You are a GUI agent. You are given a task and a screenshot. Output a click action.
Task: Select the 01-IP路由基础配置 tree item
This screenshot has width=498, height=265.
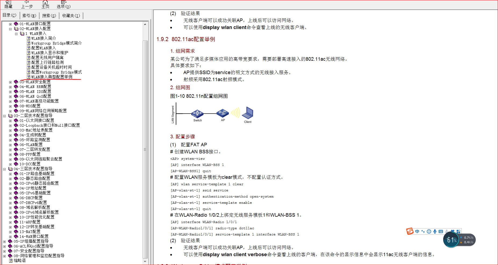point(37,174)
